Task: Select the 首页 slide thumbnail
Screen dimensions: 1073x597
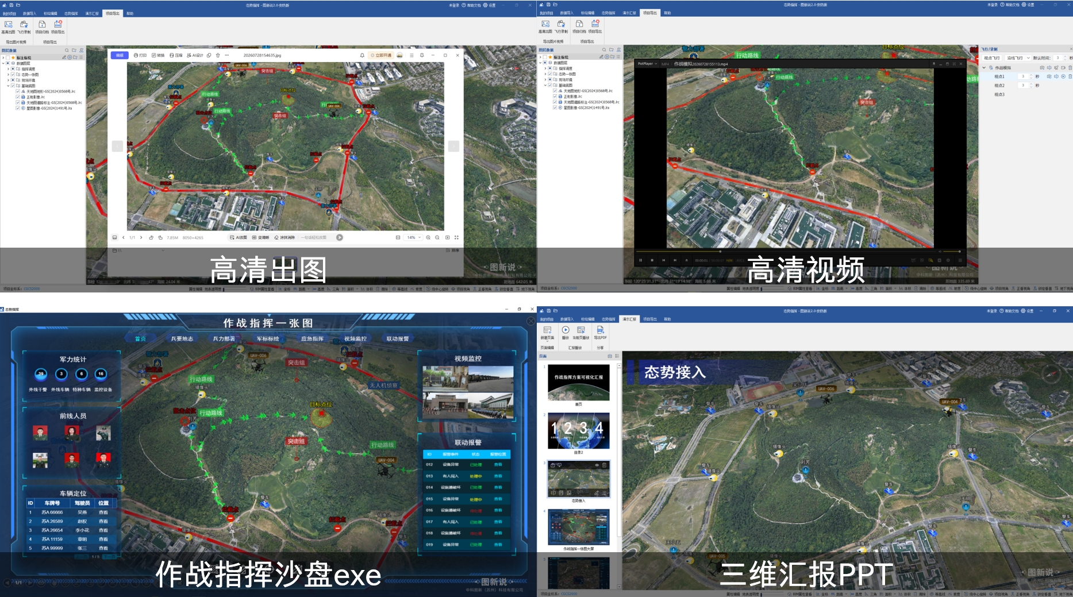Action: pos(578,383)
